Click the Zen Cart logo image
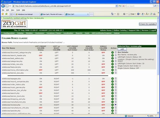 click(x=14, y=24)
